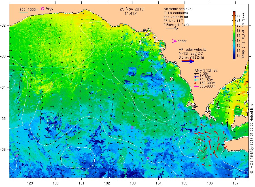Click the longitude axis label 137

(x=235, y=183)
